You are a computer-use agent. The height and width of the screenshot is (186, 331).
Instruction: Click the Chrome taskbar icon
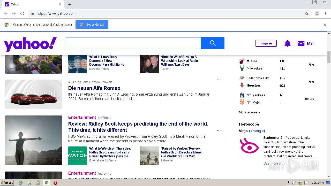47,183
